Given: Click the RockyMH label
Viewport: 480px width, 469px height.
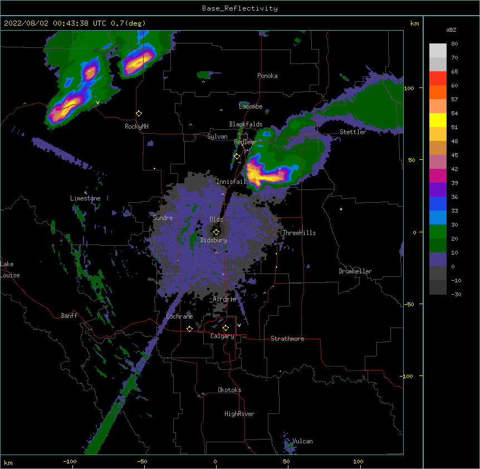Looking at the screenshot, I should 136,126.
